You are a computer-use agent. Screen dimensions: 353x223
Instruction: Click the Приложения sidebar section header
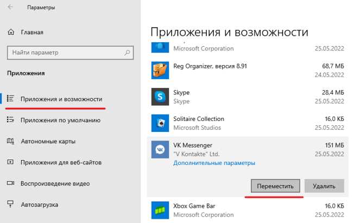pos(26,73)
